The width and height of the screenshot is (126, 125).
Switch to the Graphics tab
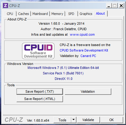(86, 14)
